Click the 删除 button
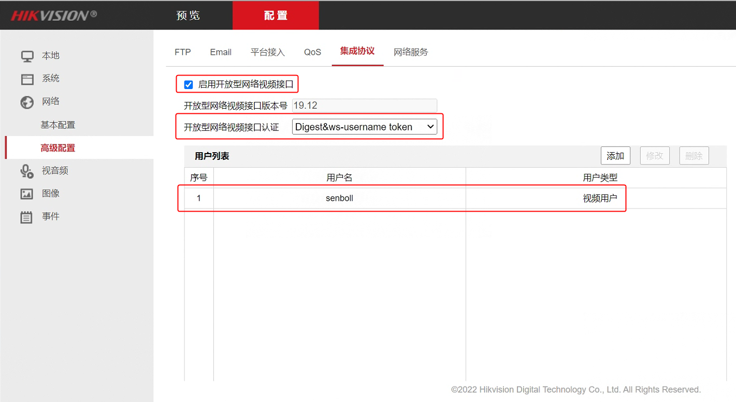Image resolution: width=736 pixels, height=402 pixels. point(694,156)
